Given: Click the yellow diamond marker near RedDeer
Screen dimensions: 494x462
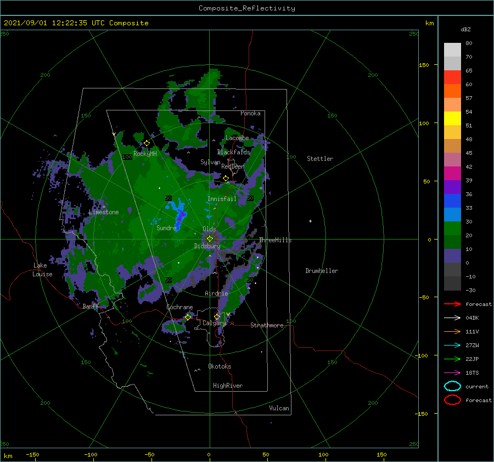Looking at the screenshot, I should pos(226,179).
